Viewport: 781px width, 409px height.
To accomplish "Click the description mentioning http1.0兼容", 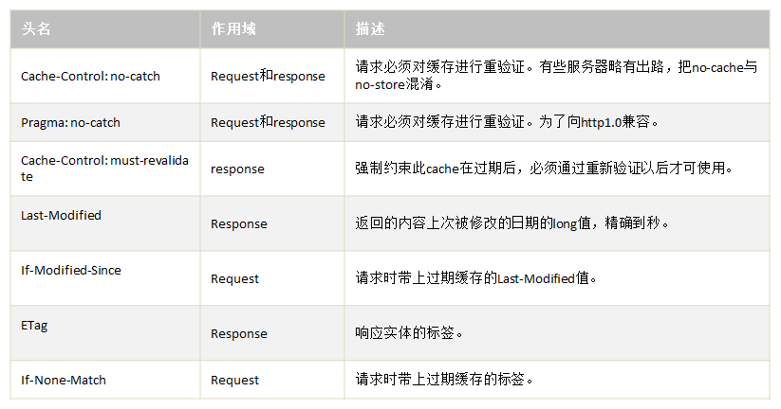I will pyautogui.click(x=507, y=122).
